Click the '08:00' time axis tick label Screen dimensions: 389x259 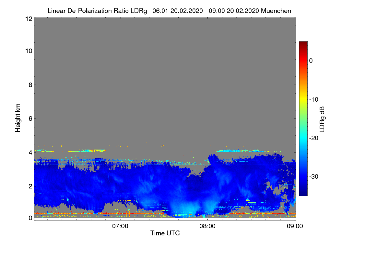pos(207,226)
